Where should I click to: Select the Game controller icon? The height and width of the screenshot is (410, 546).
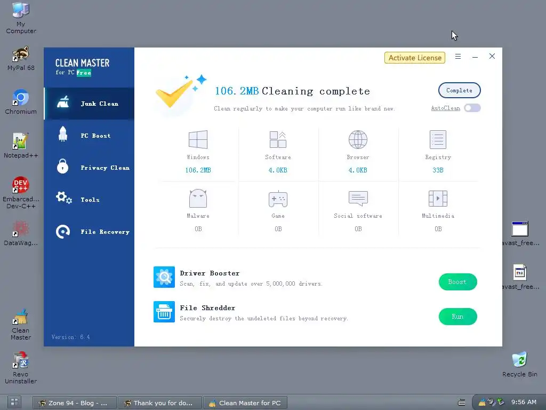(x=278, y=199)
